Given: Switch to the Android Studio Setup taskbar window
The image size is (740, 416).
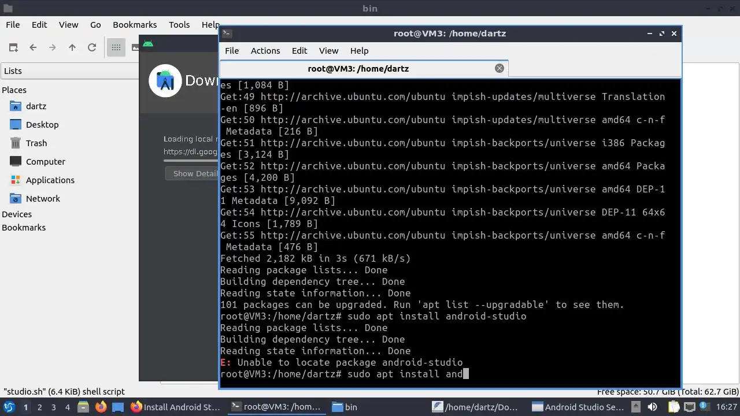Looking at the screenshot, I should point(578,407).
